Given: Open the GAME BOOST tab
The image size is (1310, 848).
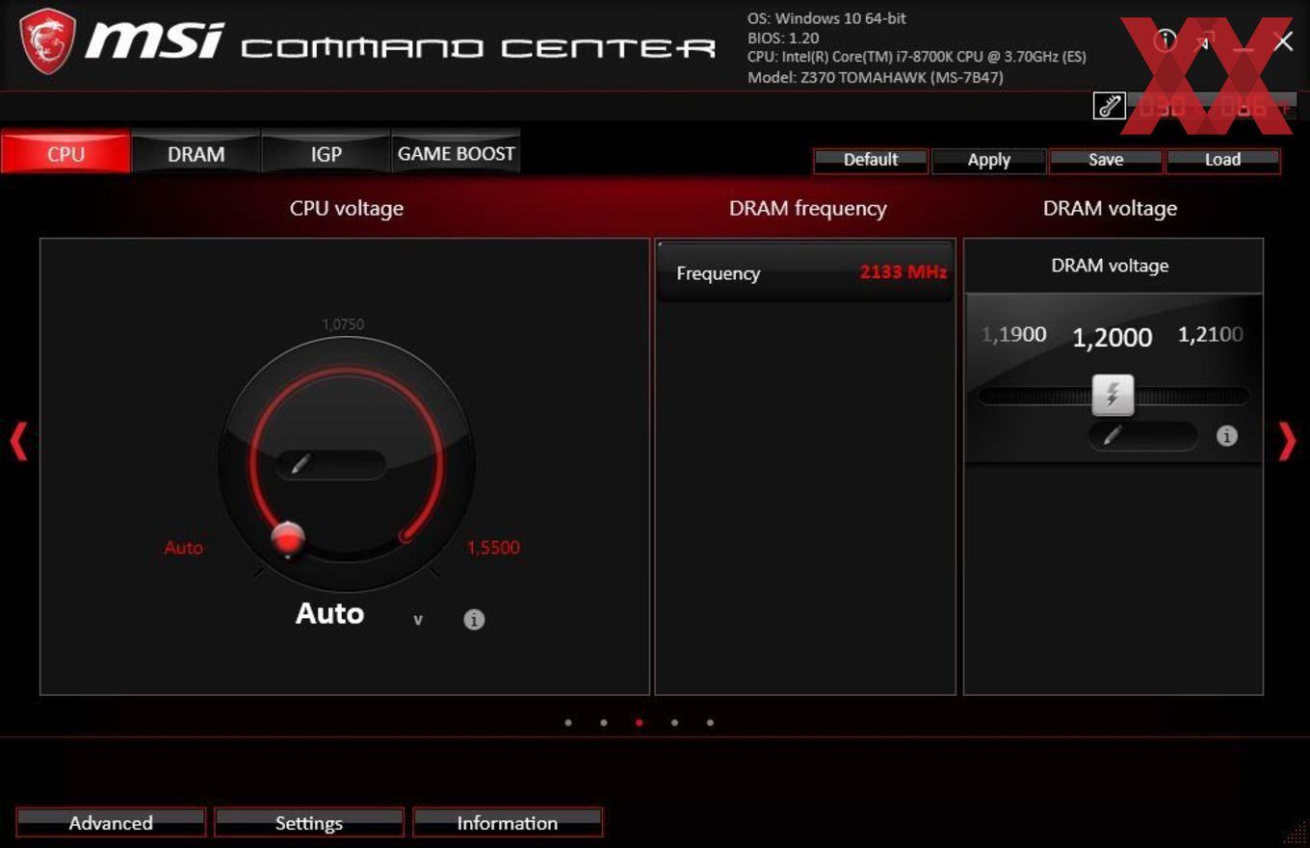Looking at the screenshot, I should (457, 153).
